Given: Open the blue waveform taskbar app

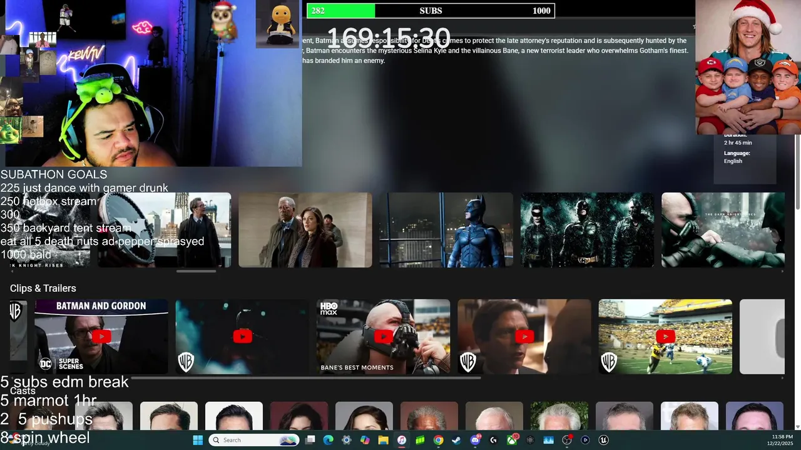Looking at the screenshot, I should coord(548,440).
